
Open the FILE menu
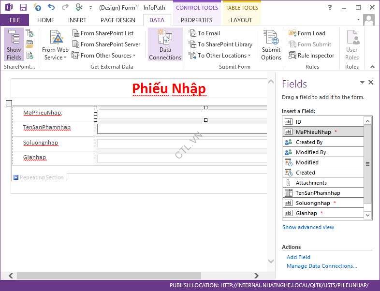[15, 20]
